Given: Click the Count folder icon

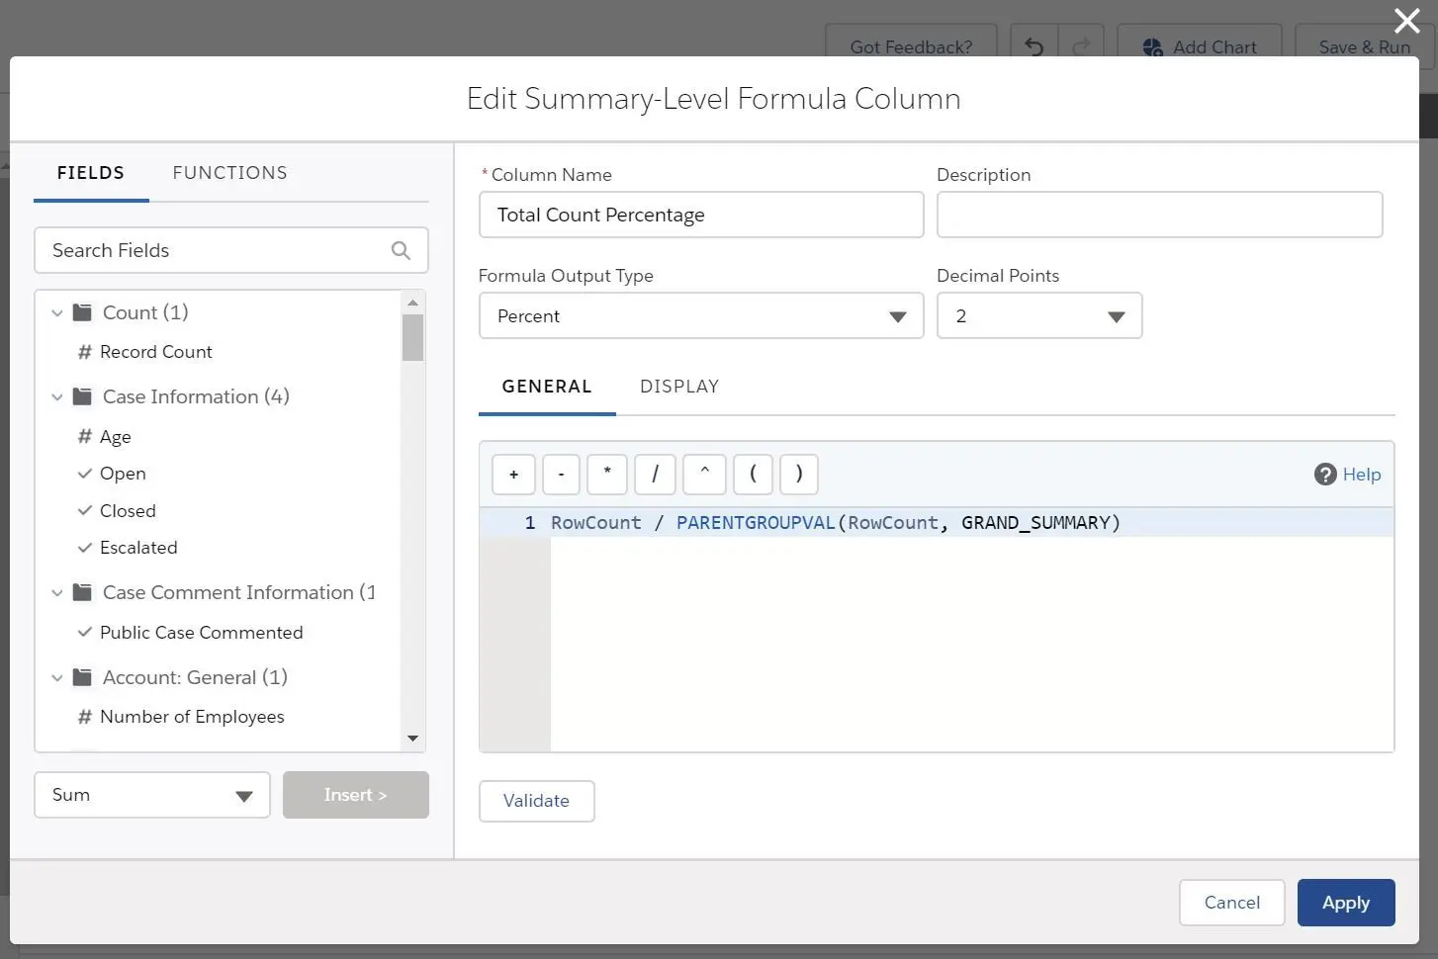Looking at the screenshot, I should (83, 312).
